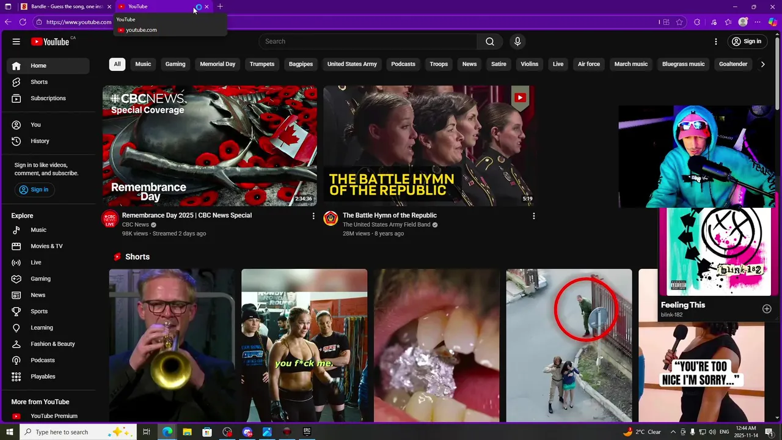This screenshot has height=440, width=782.
Task: Go to Subscriptions in sidebar
Action: pos(48,98)
